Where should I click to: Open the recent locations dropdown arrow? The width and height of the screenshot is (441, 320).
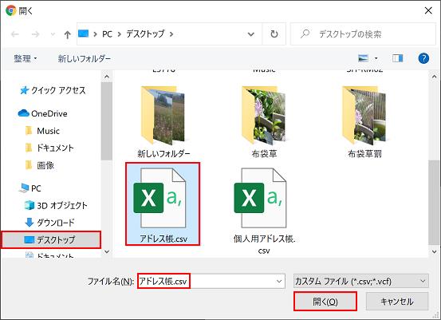point(53,34)
